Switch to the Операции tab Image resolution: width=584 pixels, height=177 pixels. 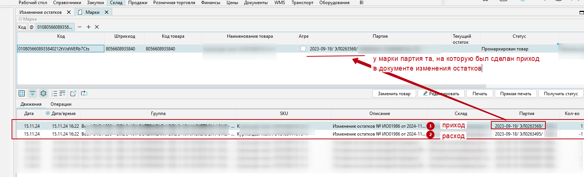(61, 104)
